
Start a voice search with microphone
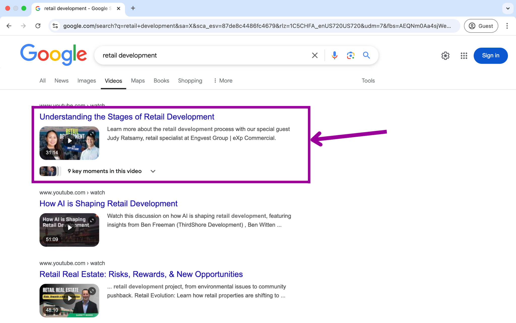coord(334,55)
